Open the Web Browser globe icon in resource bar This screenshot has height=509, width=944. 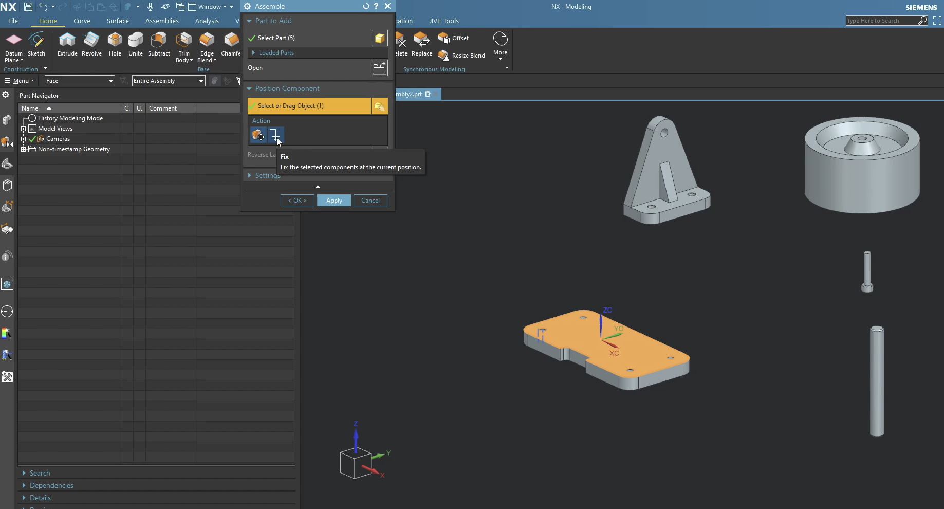point(7,284)
